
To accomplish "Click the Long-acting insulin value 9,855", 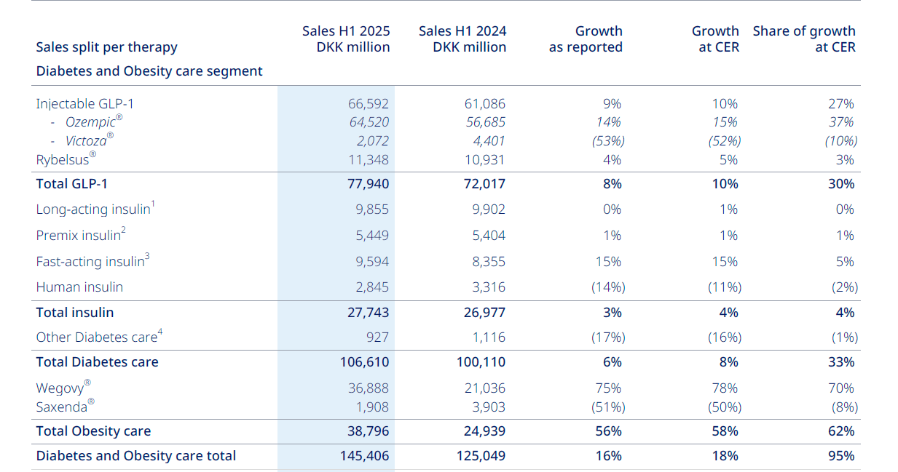I will 372,209.
